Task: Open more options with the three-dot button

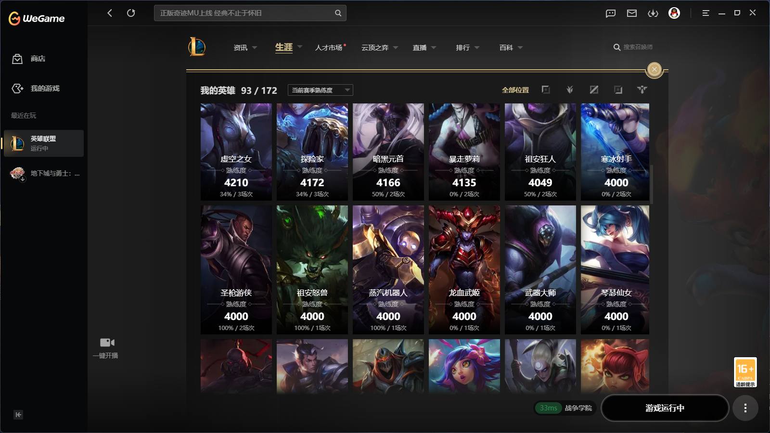Action: (x=745, y=408)
